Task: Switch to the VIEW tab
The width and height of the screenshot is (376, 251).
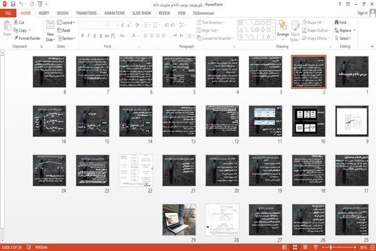Action: click(182, 13)
